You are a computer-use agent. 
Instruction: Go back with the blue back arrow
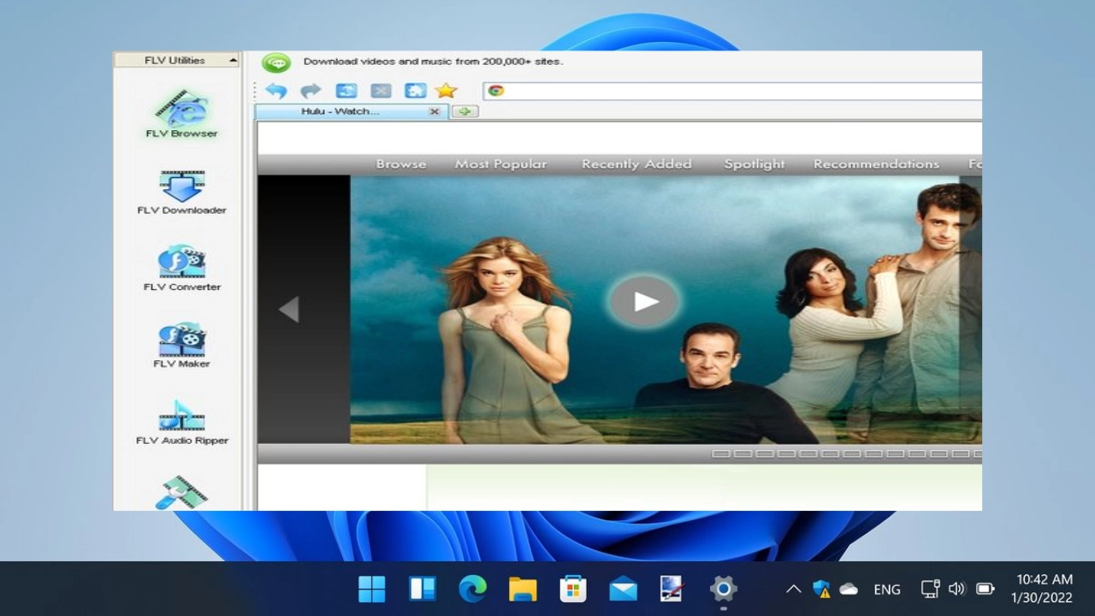(275, 91)
